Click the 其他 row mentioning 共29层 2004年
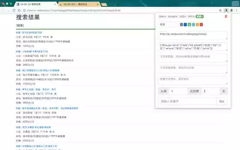 click(45, 60)
